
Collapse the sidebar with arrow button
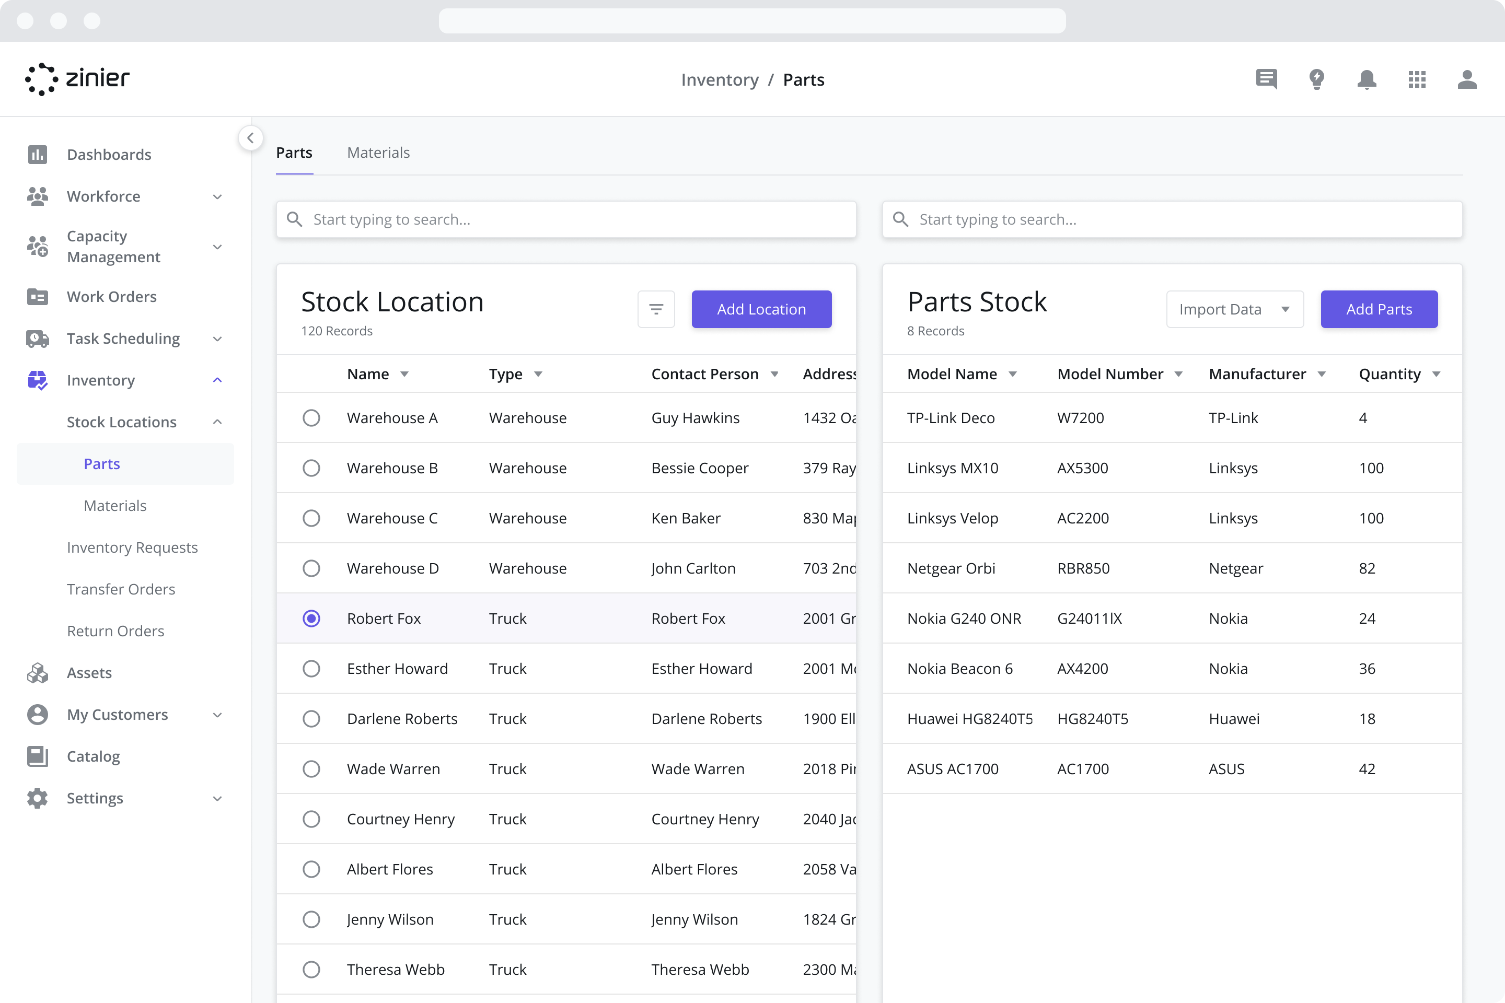[250, 138]
